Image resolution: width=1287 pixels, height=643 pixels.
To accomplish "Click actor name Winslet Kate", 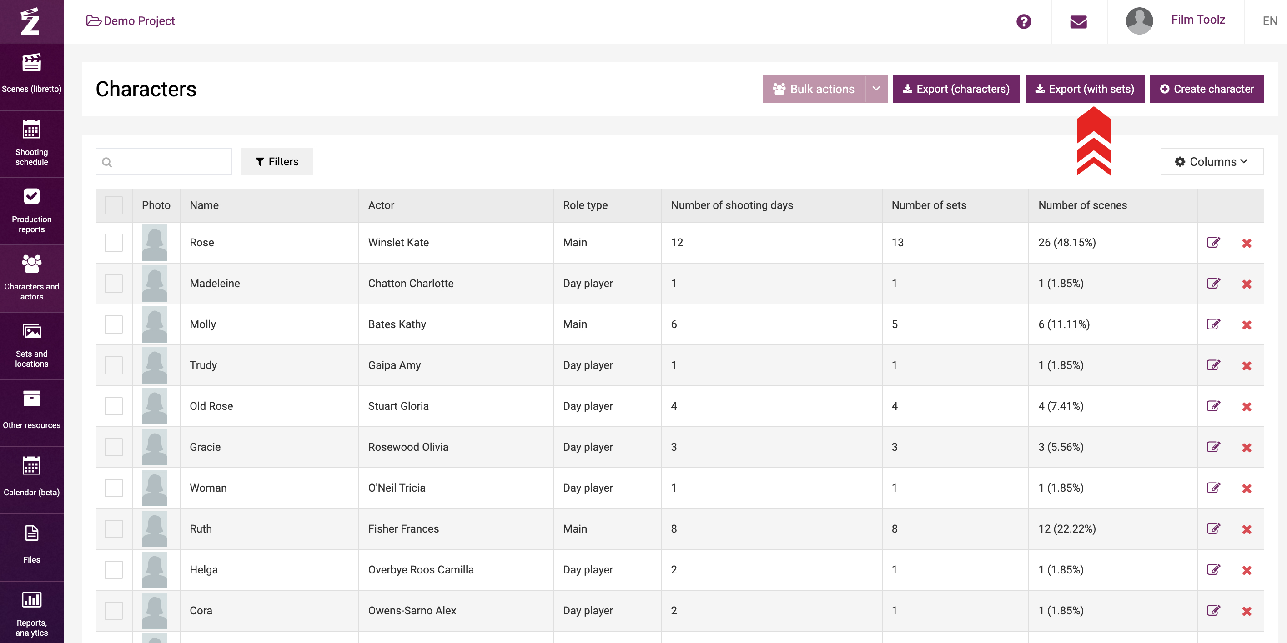I will click(398, 243).
